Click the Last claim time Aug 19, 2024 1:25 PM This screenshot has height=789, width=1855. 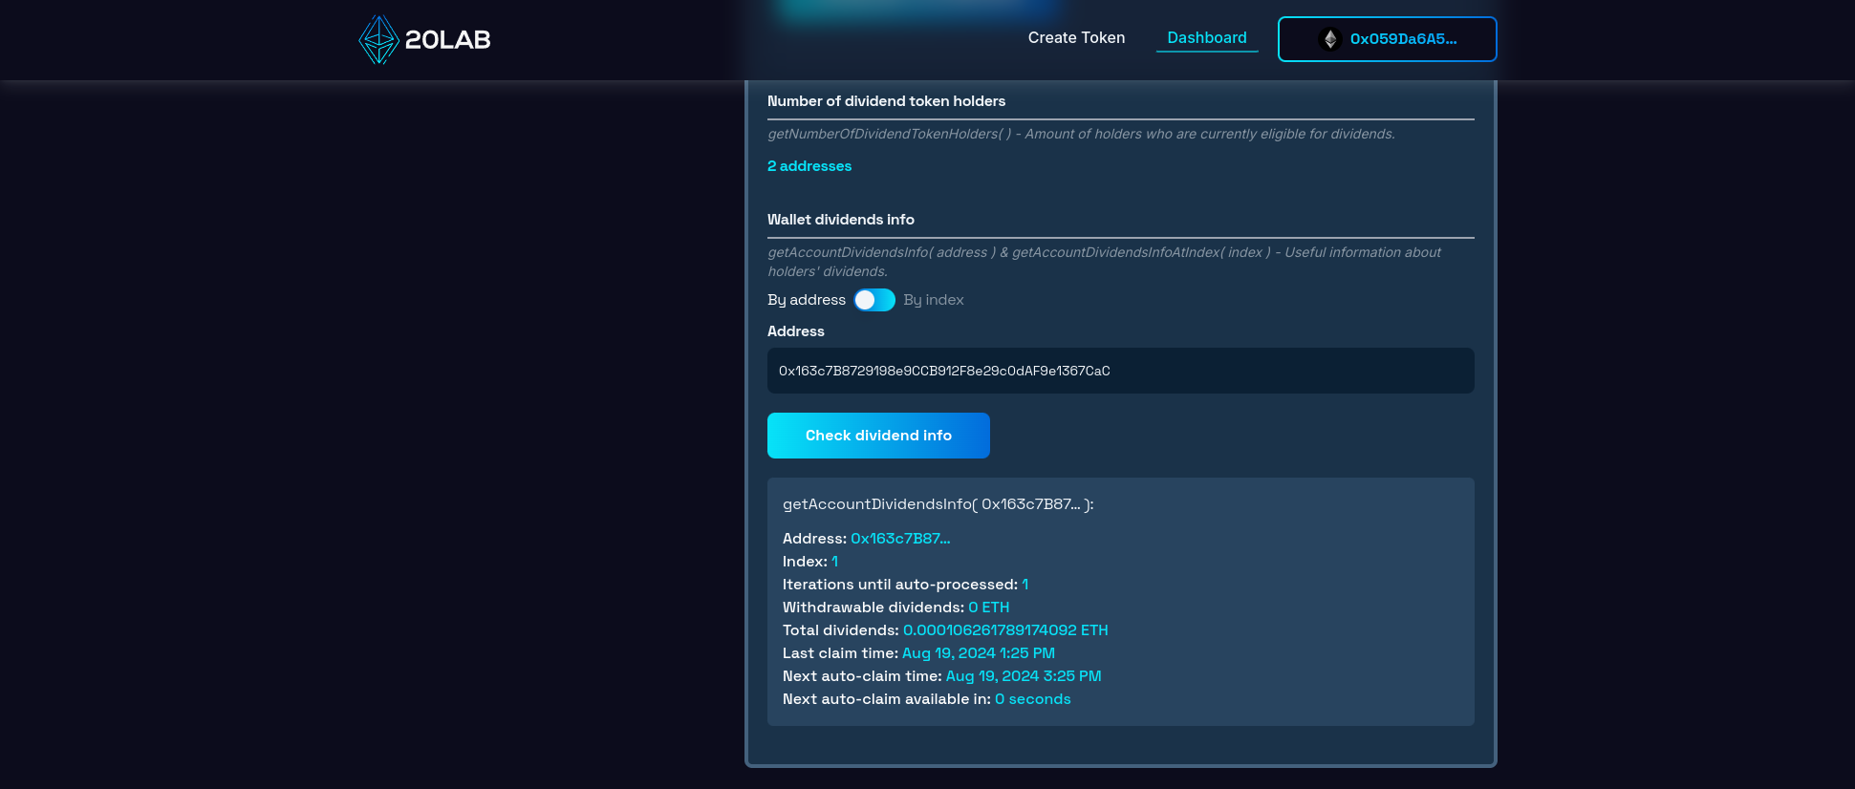[979, 653]
